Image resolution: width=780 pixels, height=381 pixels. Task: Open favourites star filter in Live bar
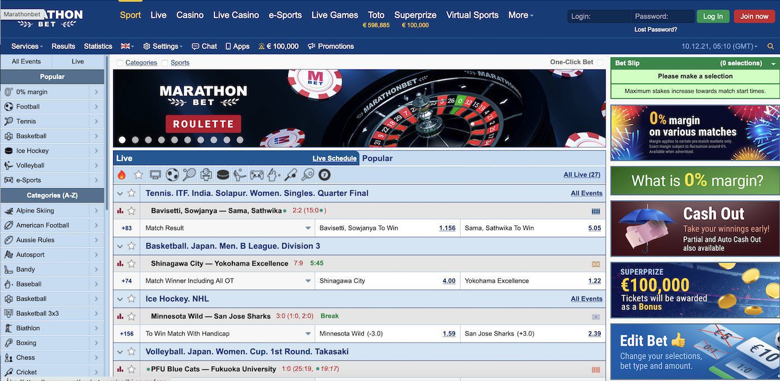click(x=138, y=175)
